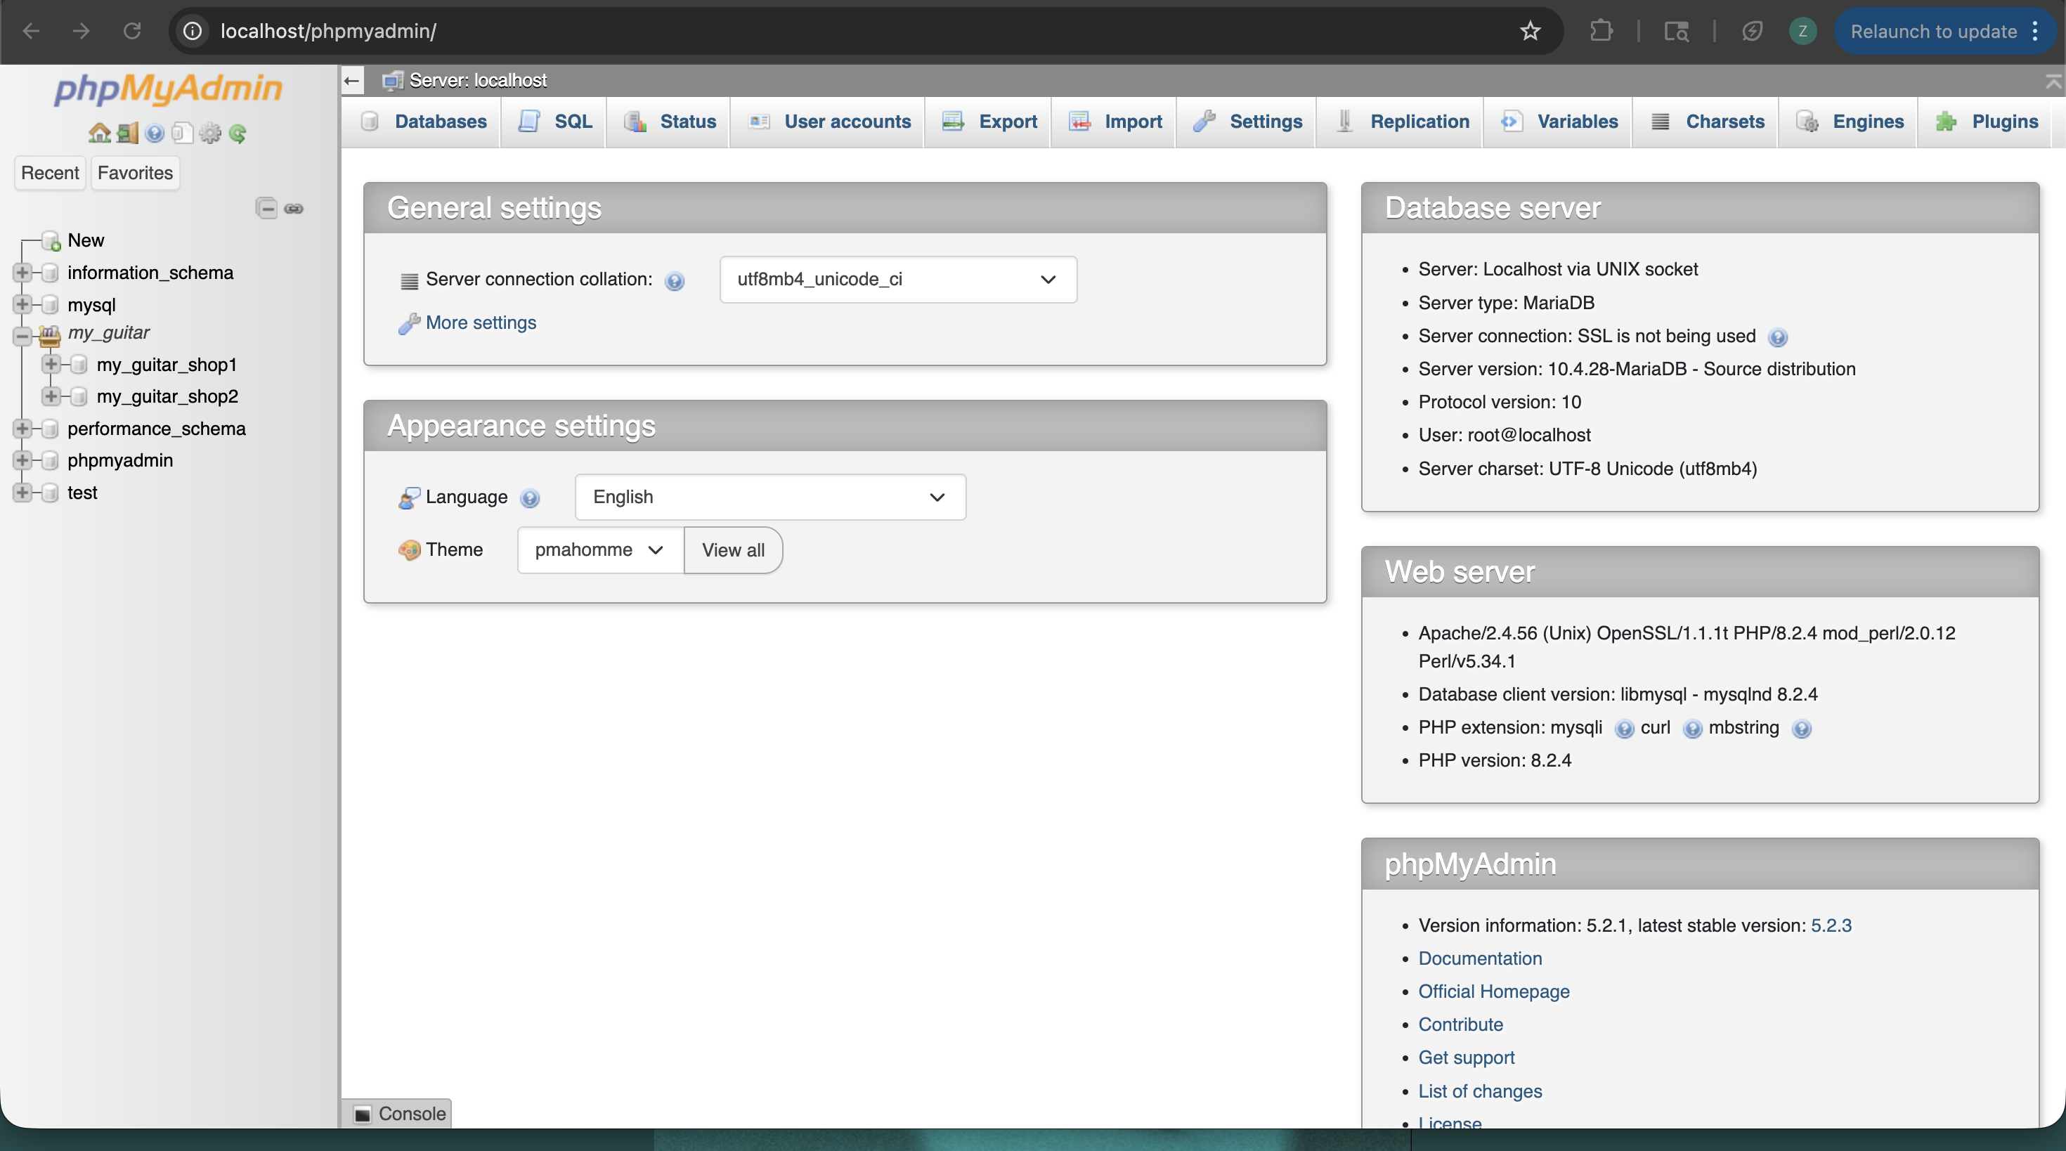Click help icon next to Language label
Image resolution: width=2066 pixels, height=1151 pixels.
click(529, 498)
